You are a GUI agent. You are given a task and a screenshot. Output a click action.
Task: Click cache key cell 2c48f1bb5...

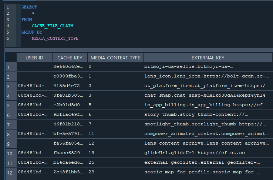(x=70, y=172)
